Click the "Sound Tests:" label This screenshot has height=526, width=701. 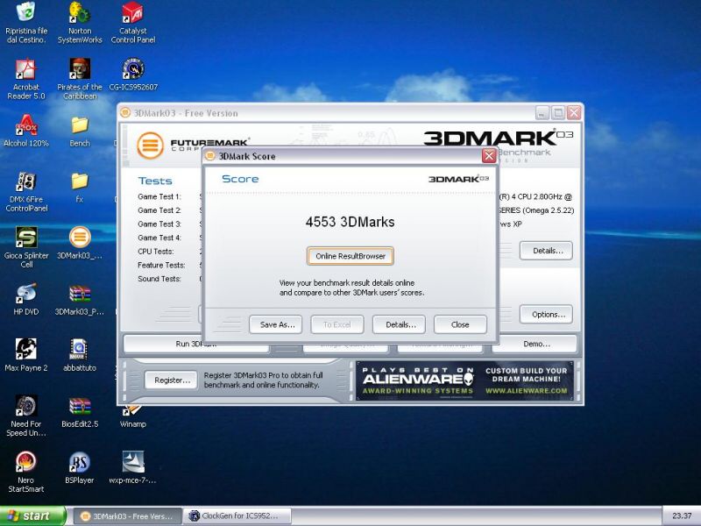click(x=159, y=279)
